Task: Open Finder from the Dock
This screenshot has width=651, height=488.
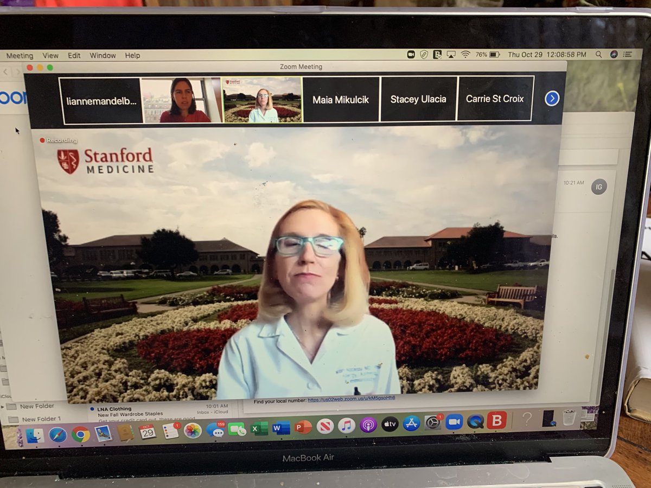Action: pos(35,435)
